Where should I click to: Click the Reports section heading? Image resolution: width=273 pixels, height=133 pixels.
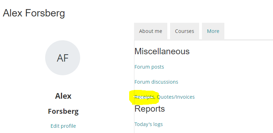coord(149,109)
